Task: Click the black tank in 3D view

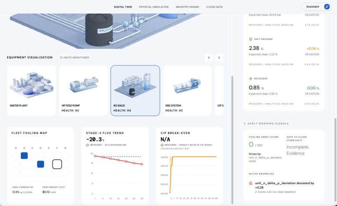Action: click(99, 30)
